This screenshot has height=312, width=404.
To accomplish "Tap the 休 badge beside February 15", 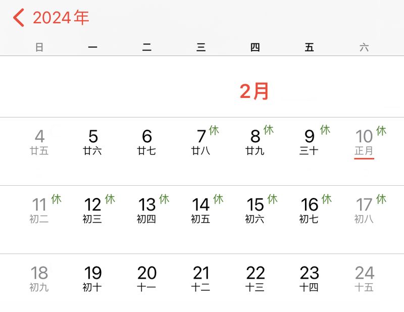I will 272,199.
